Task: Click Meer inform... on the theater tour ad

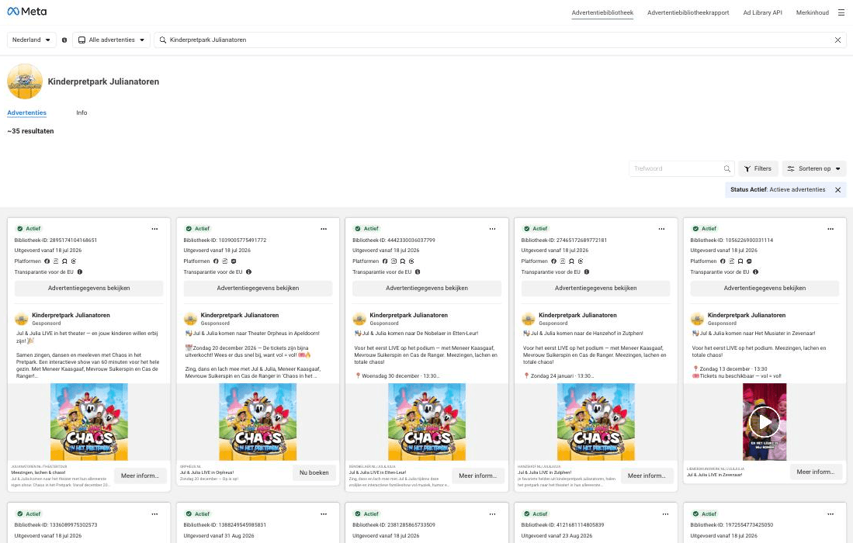Action: pos(140,476)
